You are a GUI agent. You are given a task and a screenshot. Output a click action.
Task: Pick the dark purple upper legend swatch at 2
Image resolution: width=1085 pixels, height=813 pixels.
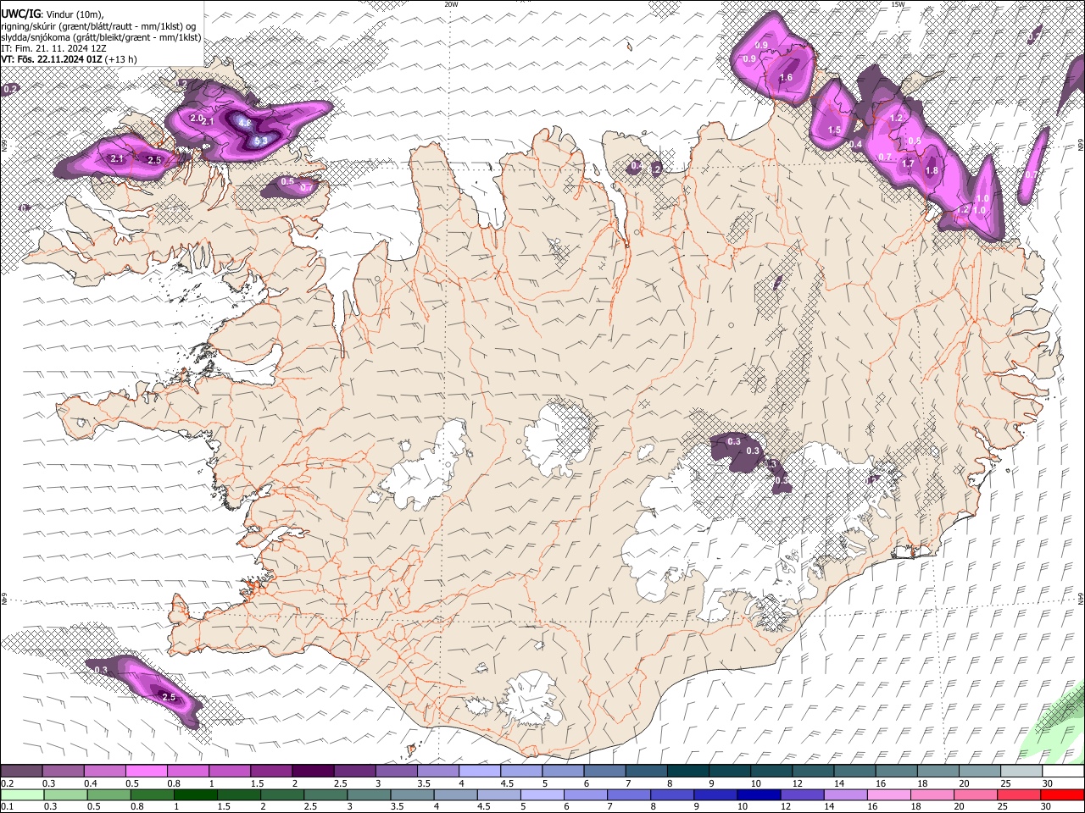(x=312, y=772)
